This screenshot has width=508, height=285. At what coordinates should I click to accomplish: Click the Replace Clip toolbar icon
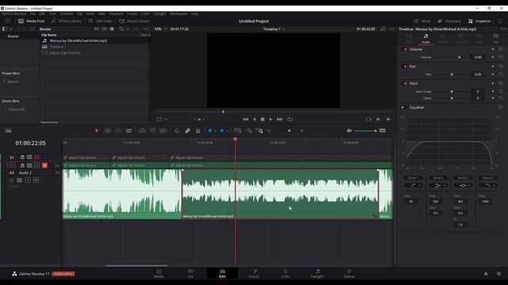164,131
